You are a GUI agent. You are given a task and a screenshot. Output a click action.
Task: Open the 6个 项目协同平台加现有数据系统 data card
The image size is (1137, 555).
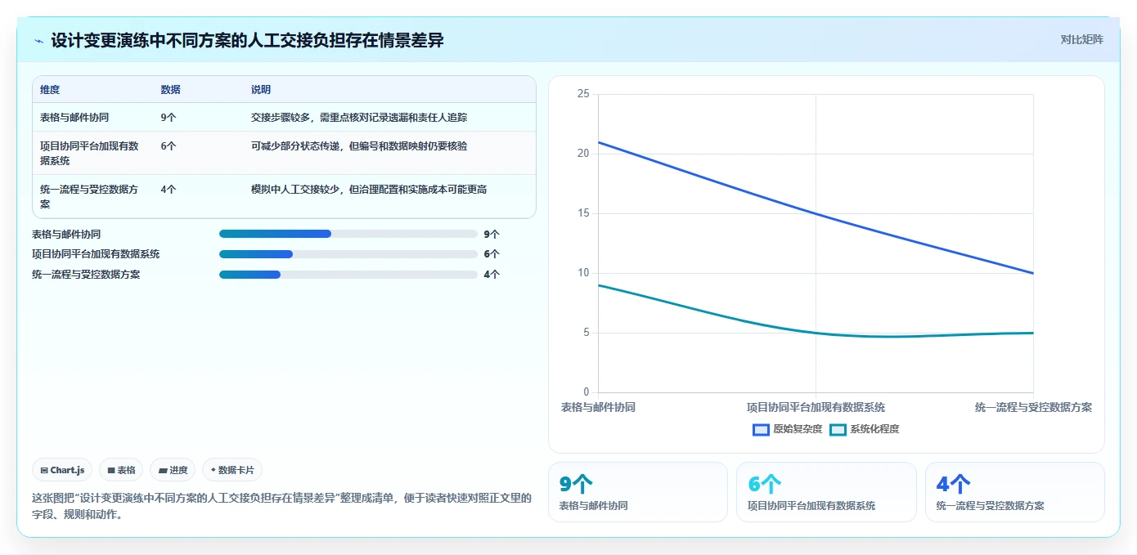826,492
